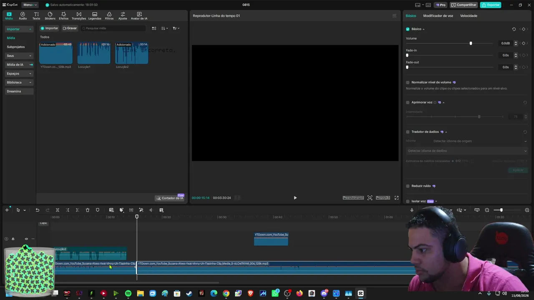Enable the Tradutor de áudios checkbox

(408, 132)
